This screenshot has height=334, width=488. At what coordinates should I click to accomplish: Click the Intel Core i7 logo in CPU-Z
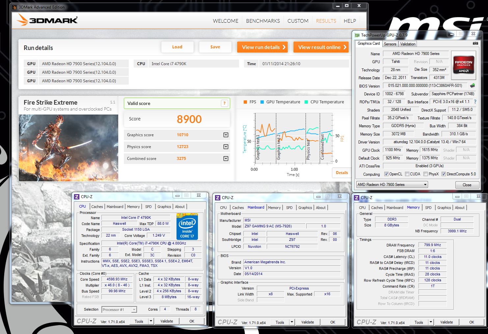(187, 226)
